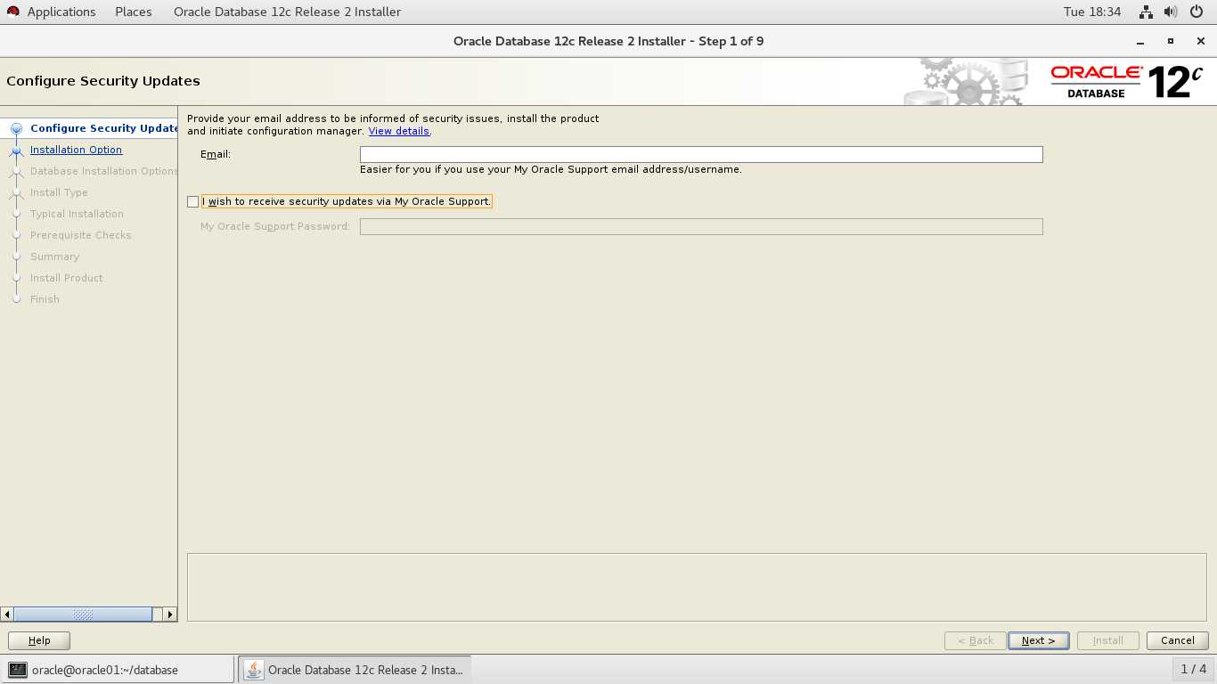The height and width of the screenshot is (684, 1217).
Task: Minimize the Oracle installer window
Action: [1140, 42]
